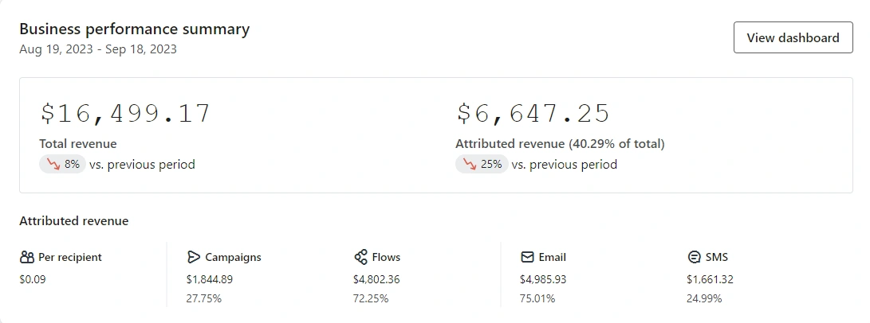Select the SMS channel label

point(717,257)
